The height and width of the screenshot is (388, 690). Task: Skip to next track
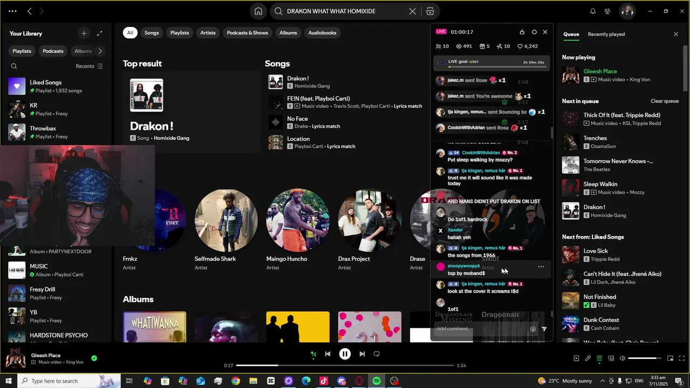click(362, 354)
